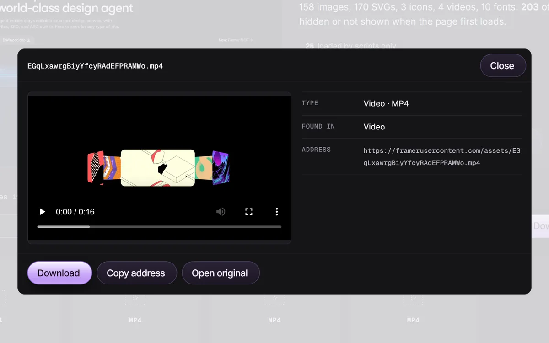Close the video detail dialog
The image size is (549, 343).
click(503, 66)
